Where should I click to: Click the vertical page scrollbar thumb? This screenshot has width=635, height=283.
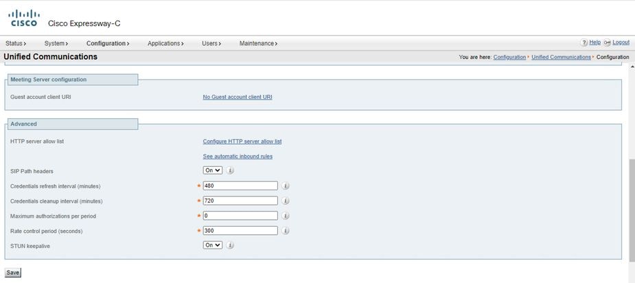[x=632, y=211]
